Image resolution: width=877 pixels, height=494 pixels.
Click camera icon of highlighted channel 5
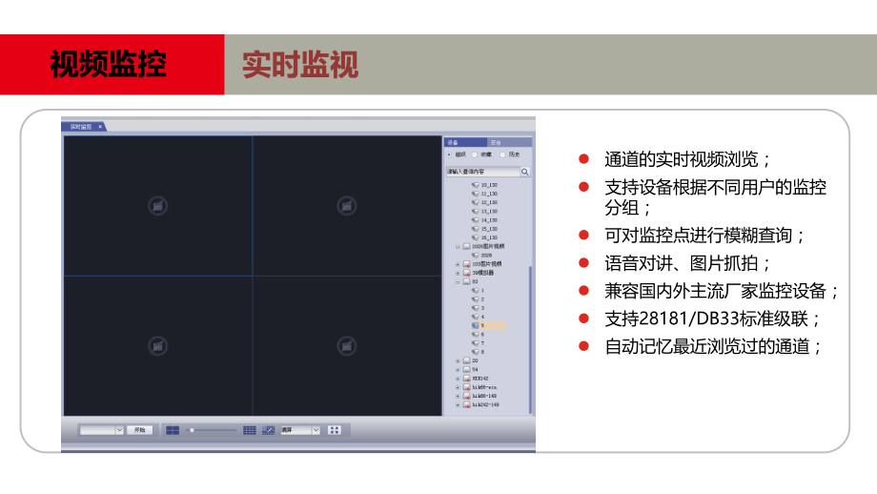click(476, 325)
